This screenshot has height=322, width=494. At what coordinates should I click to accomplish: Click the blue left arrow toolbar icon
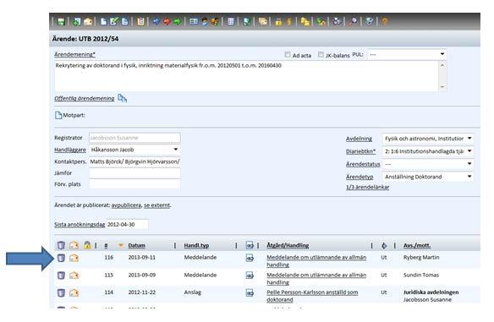(156, 21)
